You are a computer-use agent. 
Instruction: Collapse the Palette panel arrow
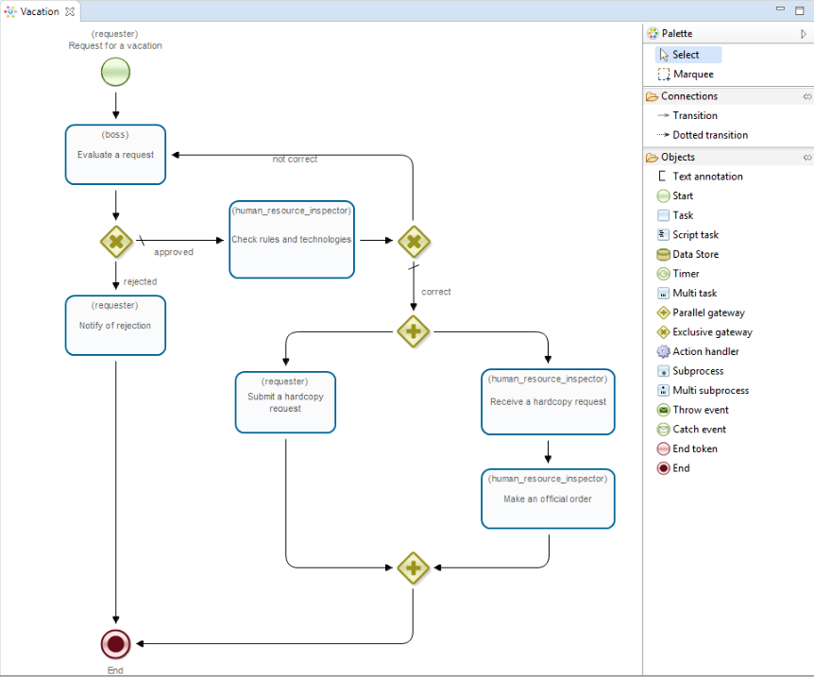(804, 34)
